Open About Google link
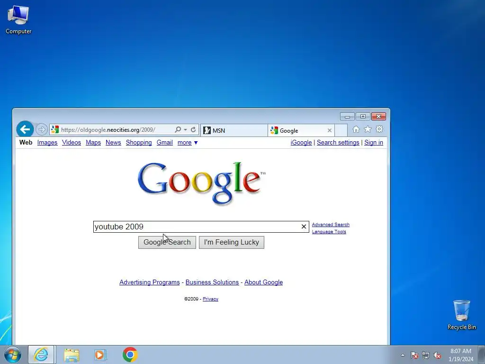The width and height of the screenshot is (485, 364). tap(263, 282)
